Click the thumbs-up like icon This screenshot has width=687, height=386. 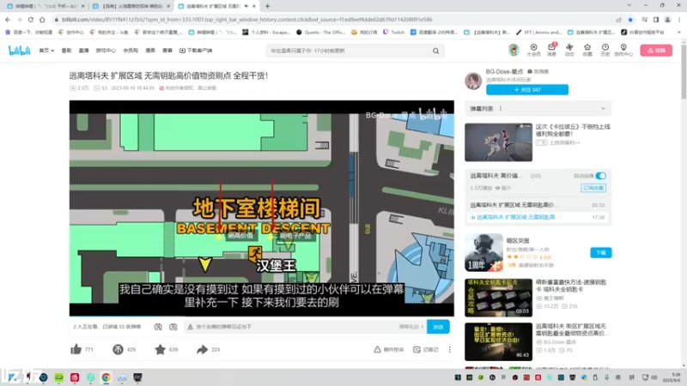[76, 349]
